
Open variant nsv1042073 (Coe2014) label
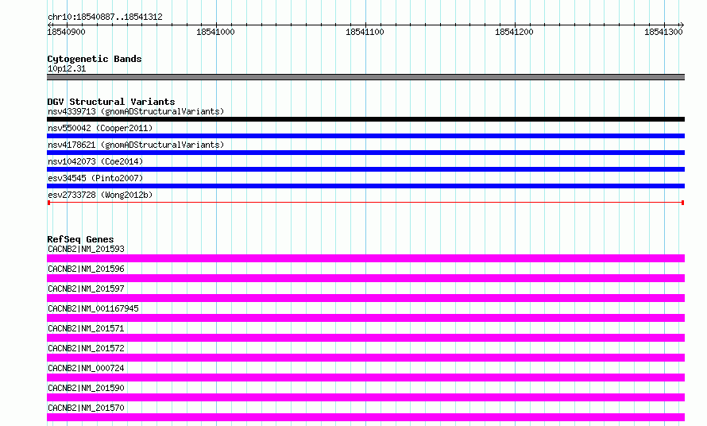95,161
